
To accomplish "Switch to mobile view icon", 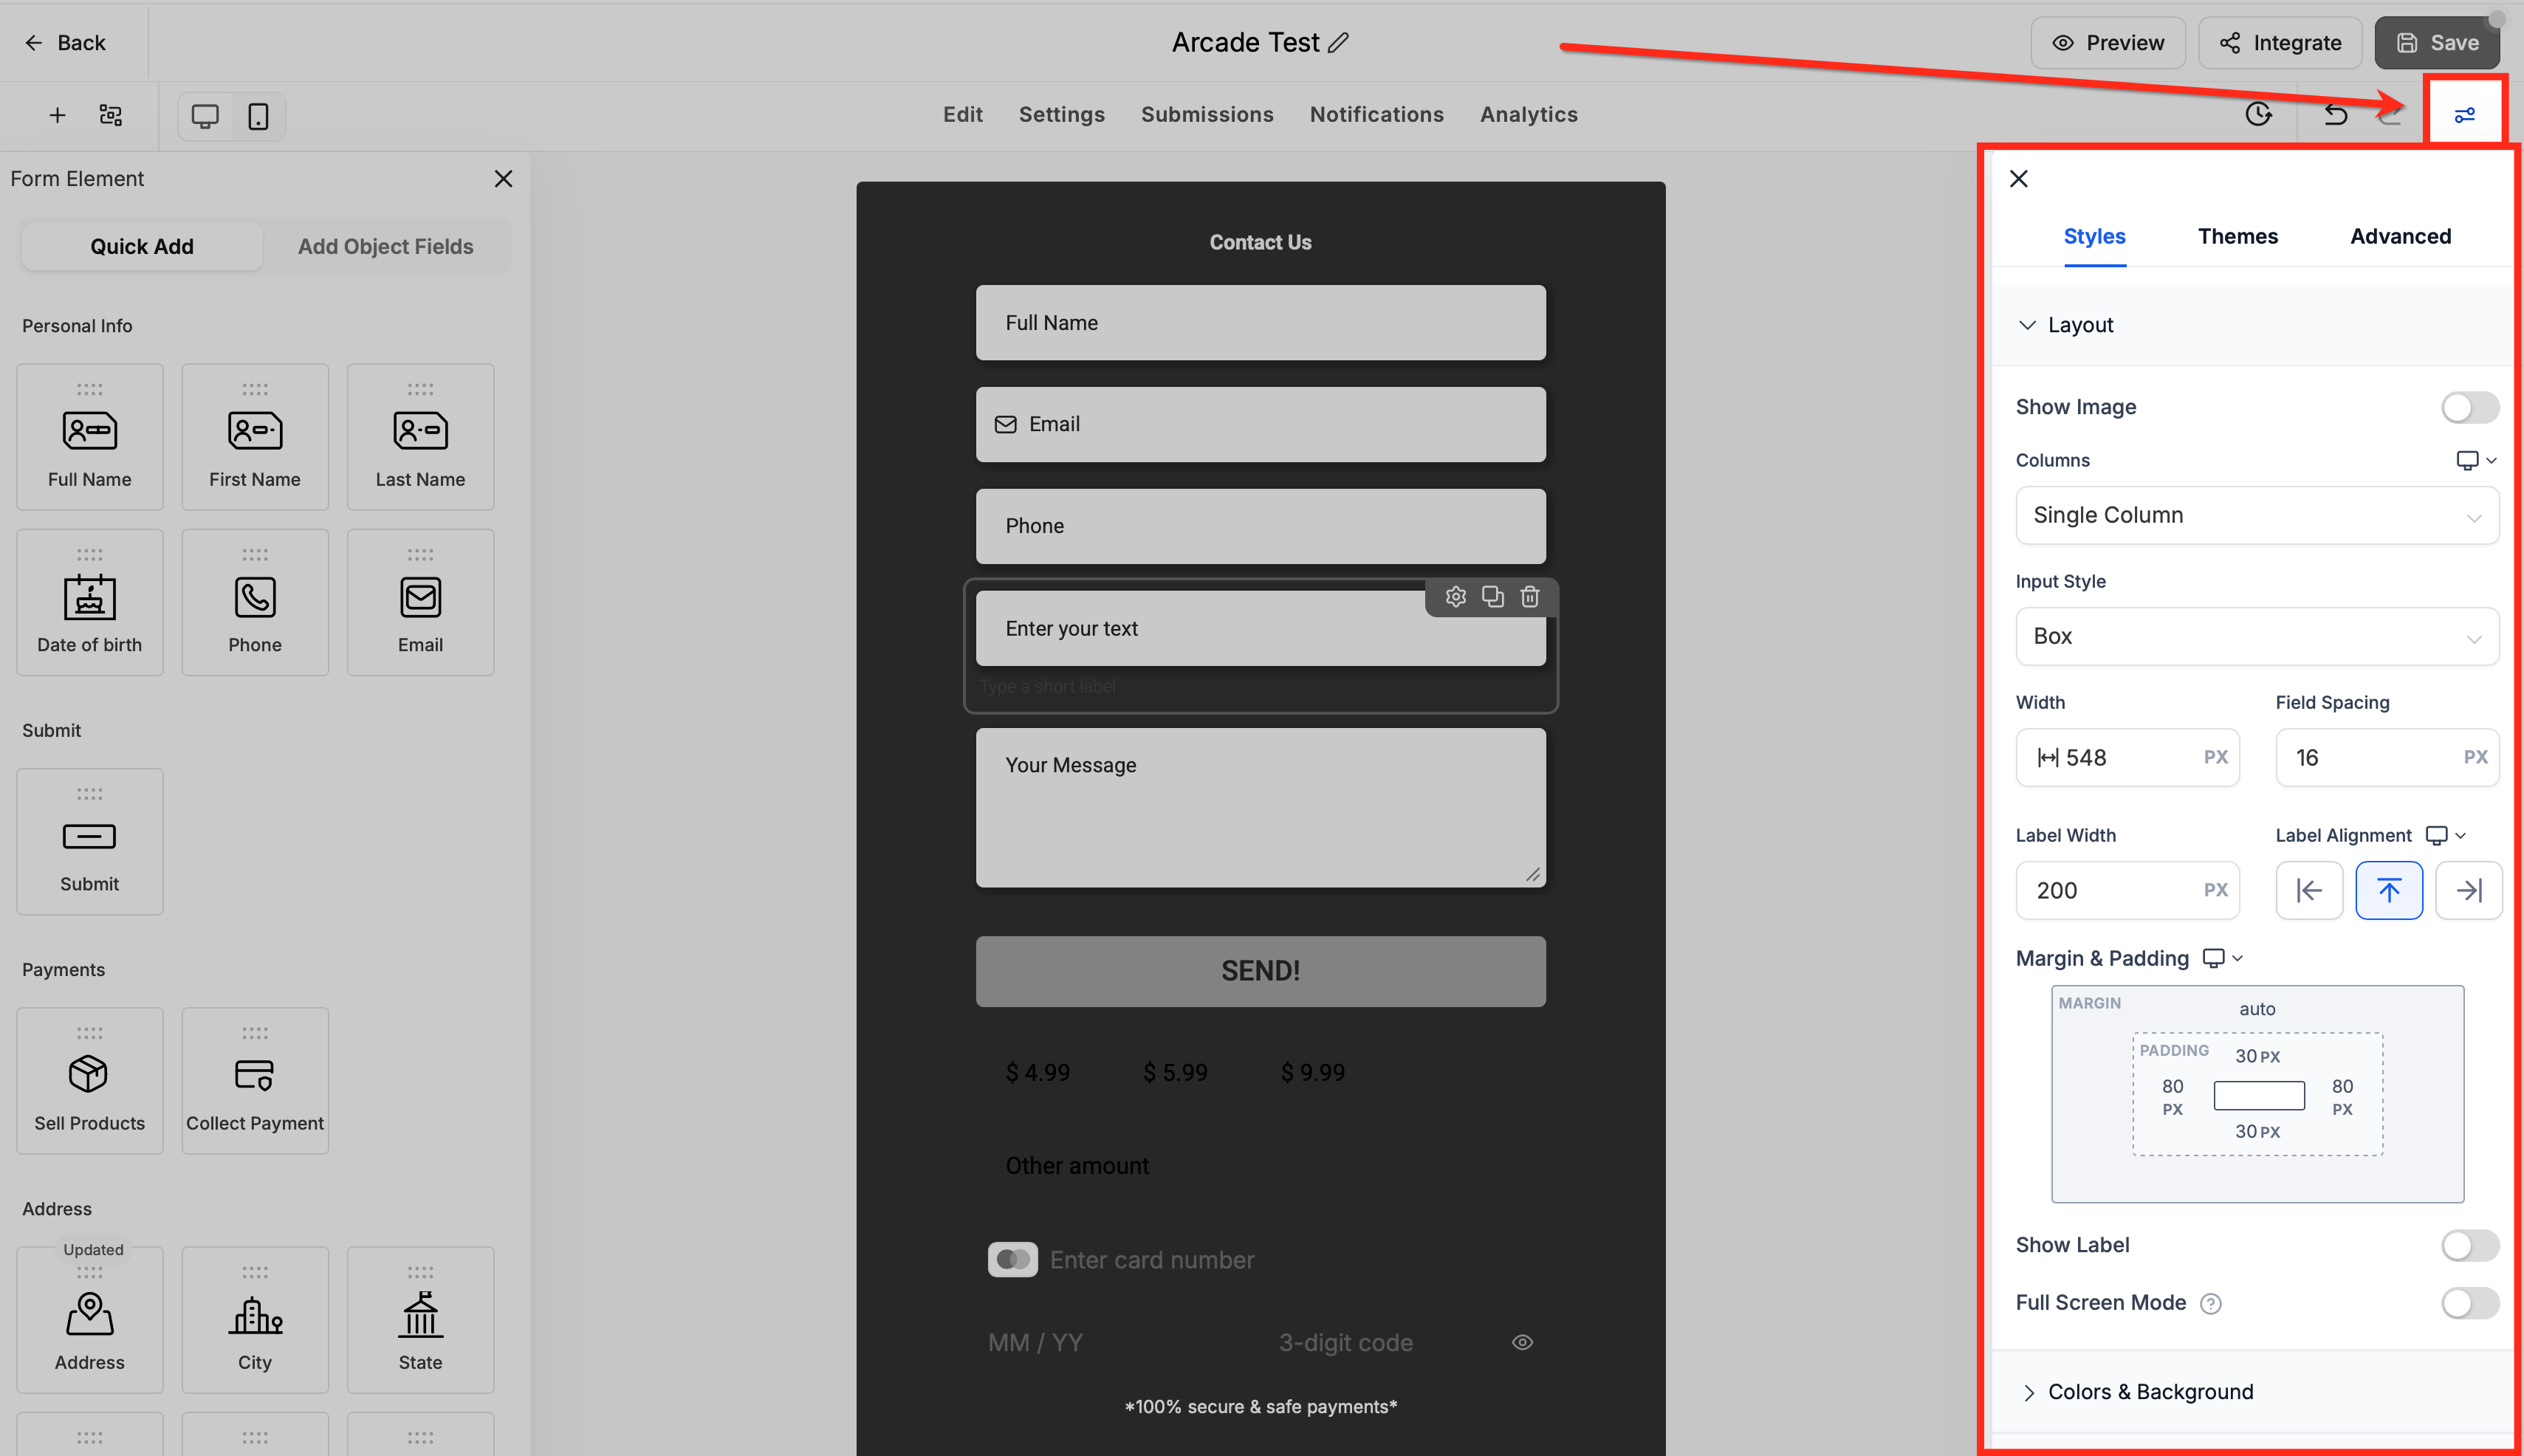I will click(258, 116).
